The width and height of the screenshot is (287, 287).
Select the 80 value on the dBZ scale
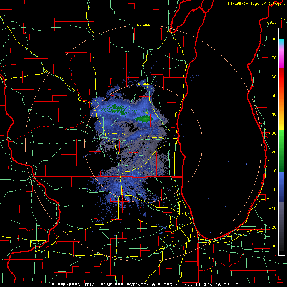(x=274, y=39)
